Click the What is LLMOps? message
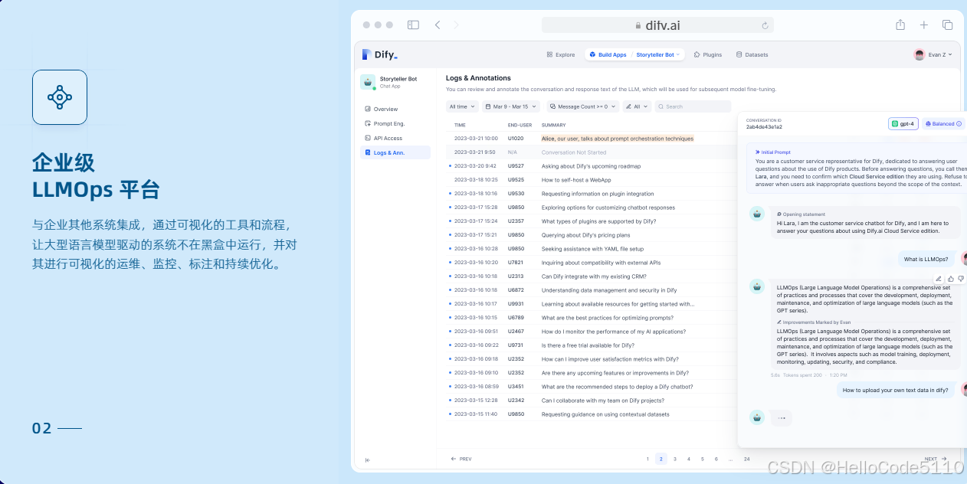The width and height of the screenshot is (967, 484). point(926,259)
